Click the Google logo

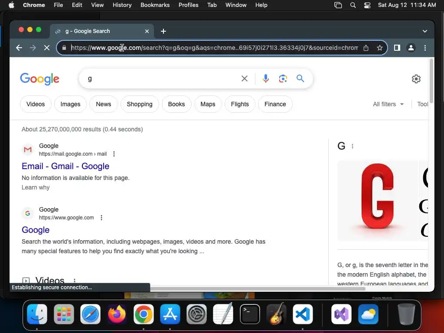click(x=39, y=79)
